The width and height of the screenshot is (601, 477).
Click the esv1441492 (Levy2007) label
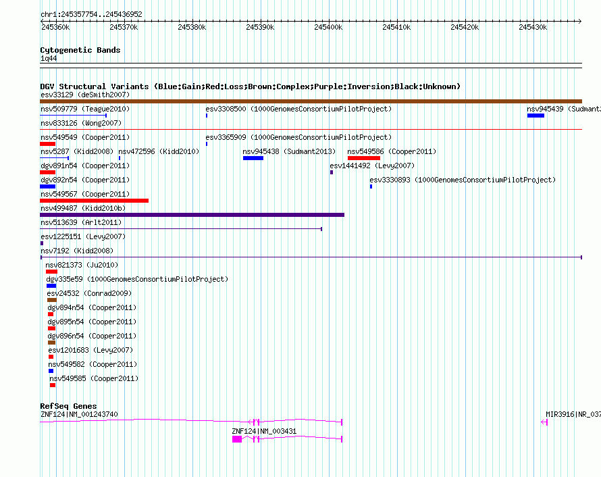[372, 166]
